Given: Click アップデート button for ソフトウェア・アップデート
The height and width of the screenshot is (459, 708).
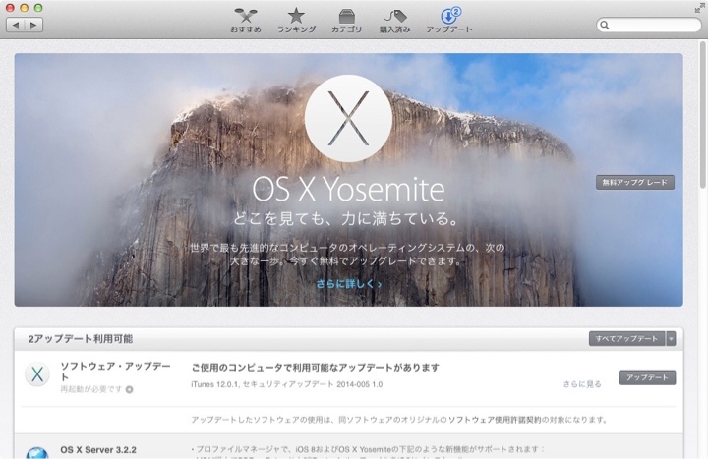Looking at the screenshot, I should pos(647,377).
